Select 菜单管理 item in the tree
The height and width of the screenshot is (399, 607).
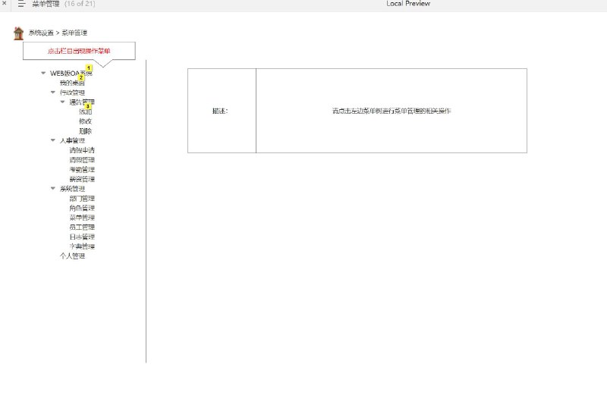click(x=82, y=218)
